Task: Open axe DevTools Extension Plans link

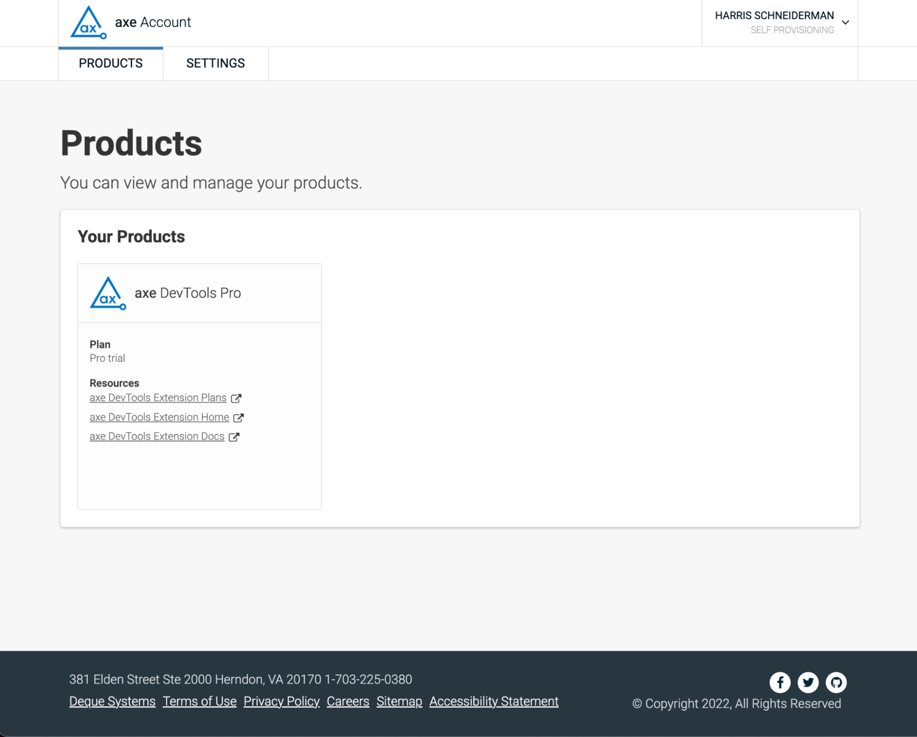Action: point(158,398)
